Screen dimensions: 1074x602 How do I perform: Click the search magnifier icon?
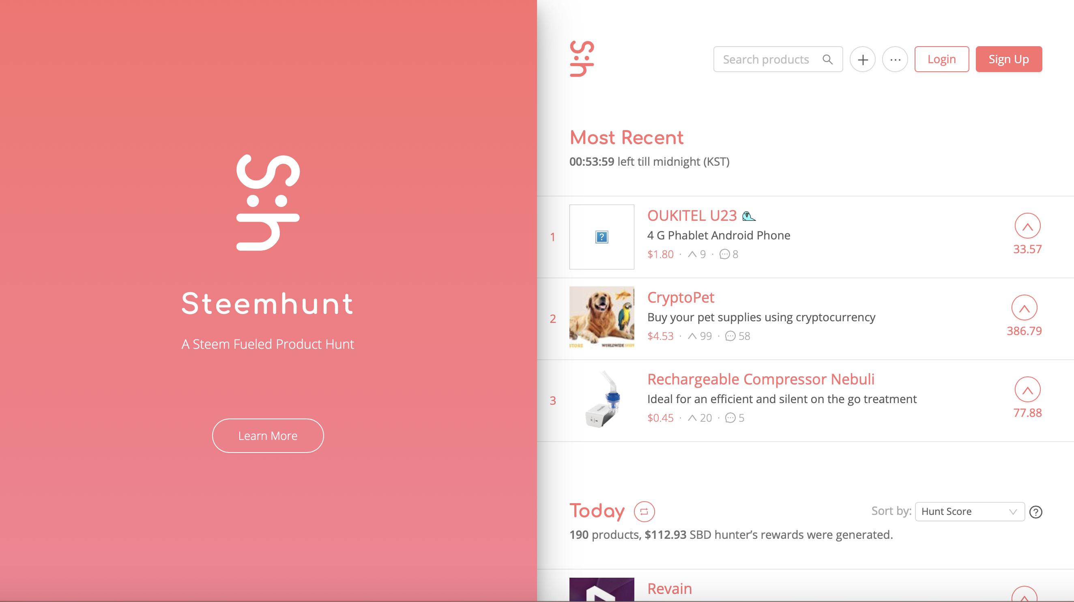pyautogui.click(x=827, y=60)
